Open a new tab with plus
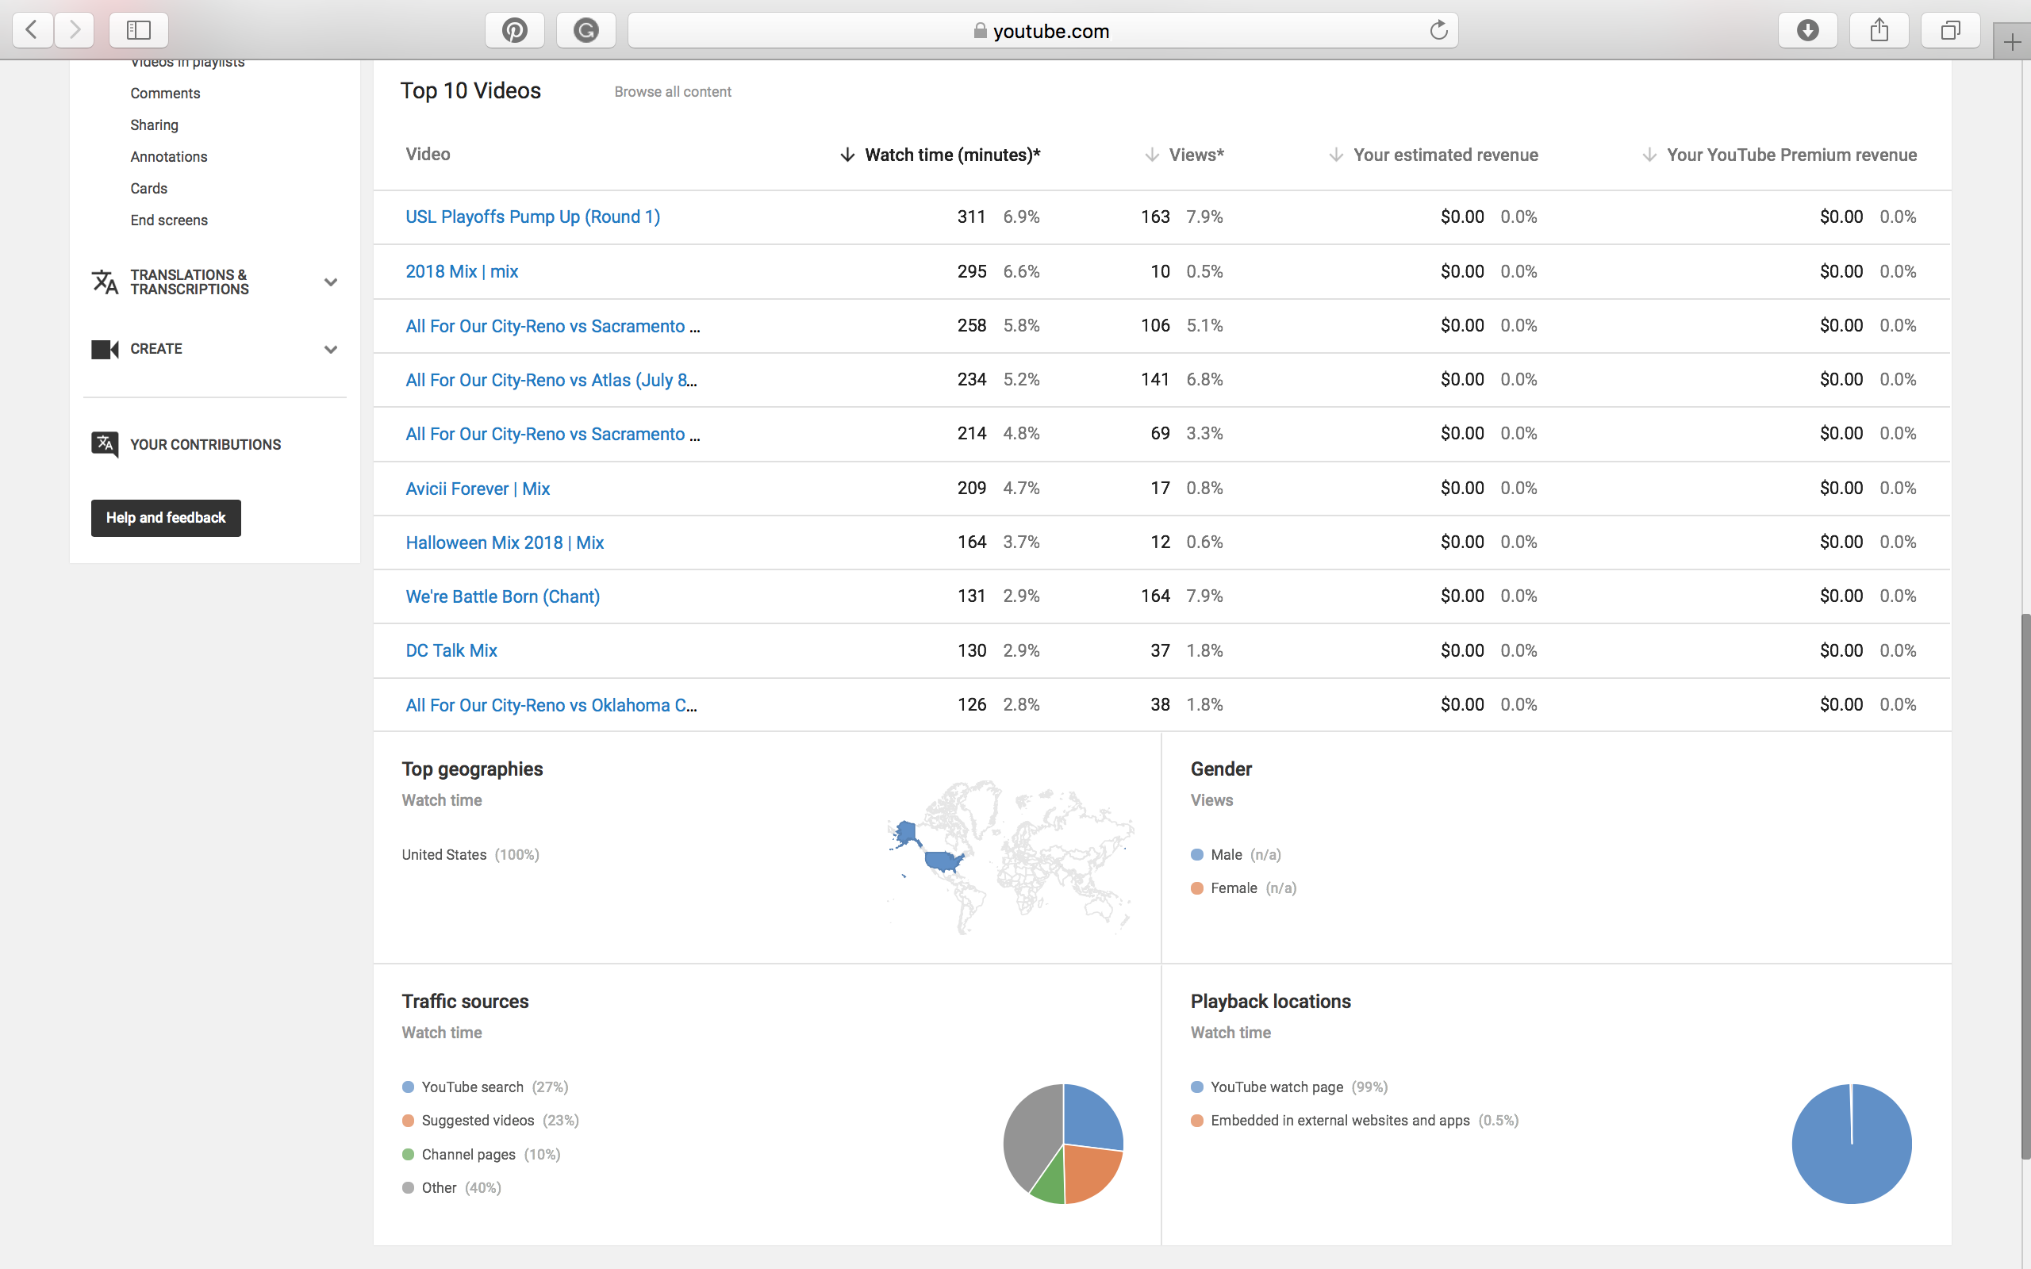 2012,42
